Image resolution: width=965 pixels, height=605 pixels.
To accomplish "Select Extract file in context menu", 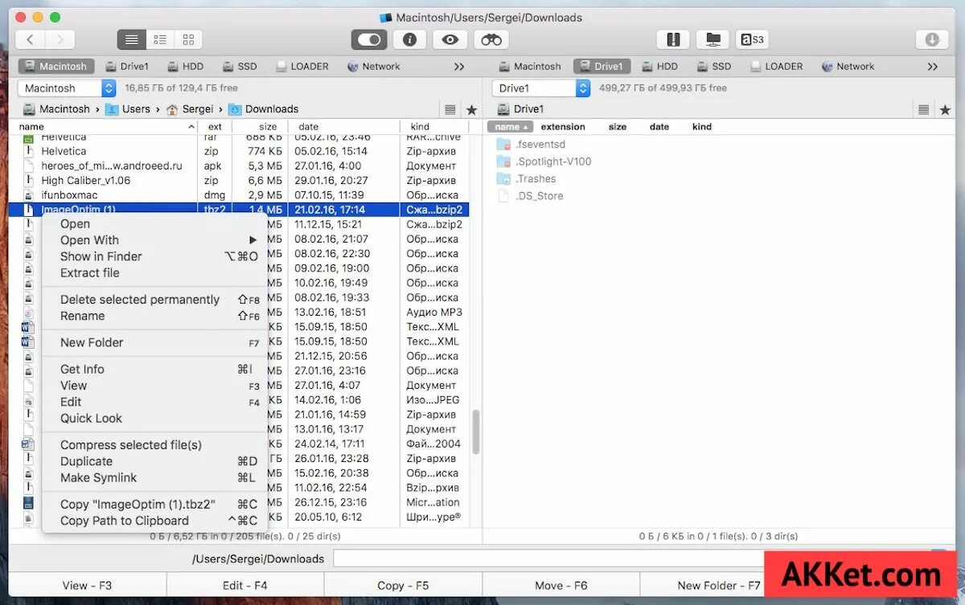I will [91, 272].
